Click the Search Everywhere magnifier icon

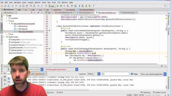click(165, 6)
